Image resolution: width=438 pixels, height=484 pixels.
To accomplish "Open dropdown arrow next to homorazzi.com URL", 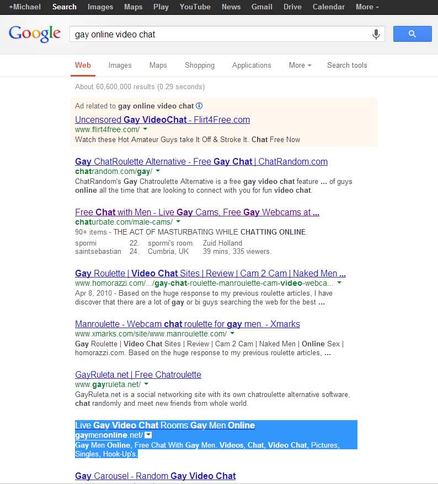I will 339,282.
